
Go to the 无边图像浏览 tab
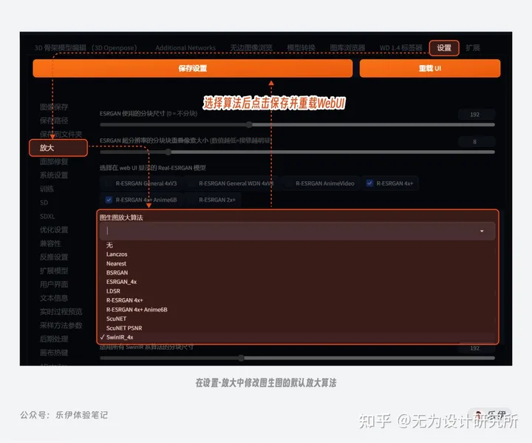pos(251,48)
